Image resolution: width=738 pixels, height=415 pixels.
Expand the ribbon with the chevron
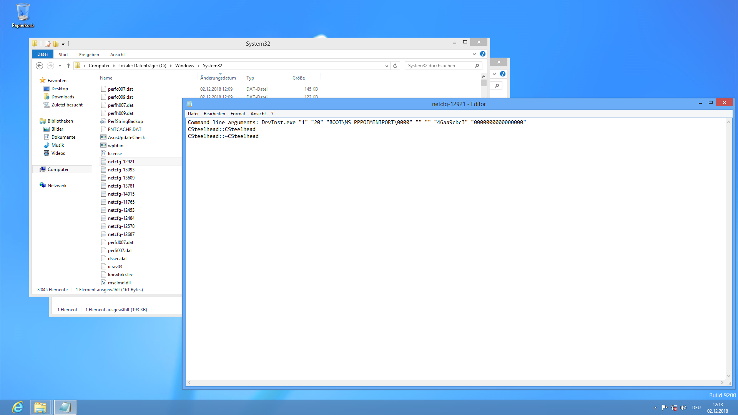pyautogui.click(x=474, y=54)
